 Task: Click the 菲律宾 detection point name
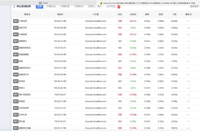pyautogui.click(x=22, y=81)
